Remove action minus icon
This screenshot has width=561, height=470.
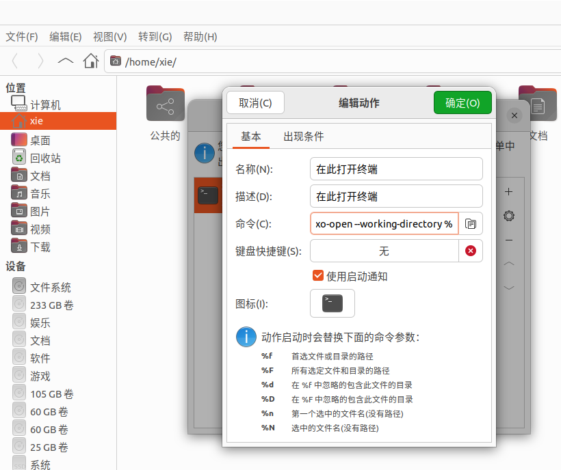point(508,240)
